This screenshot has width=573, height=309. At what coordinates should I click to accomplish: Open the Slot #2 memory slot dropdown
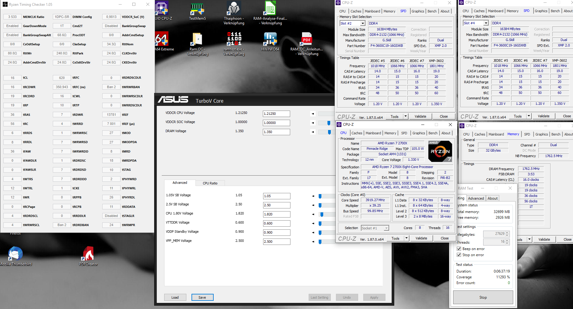[363, 23]
